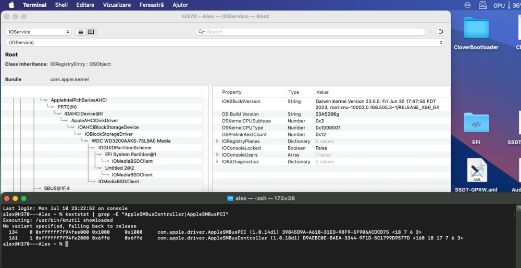Select the IOKitBuildVersion property row
This screenshot has width=521, height=268.
click(331, 104)
